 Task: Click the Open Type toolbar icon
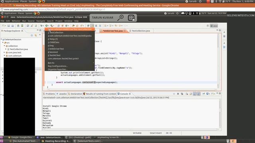coord(73,25)
